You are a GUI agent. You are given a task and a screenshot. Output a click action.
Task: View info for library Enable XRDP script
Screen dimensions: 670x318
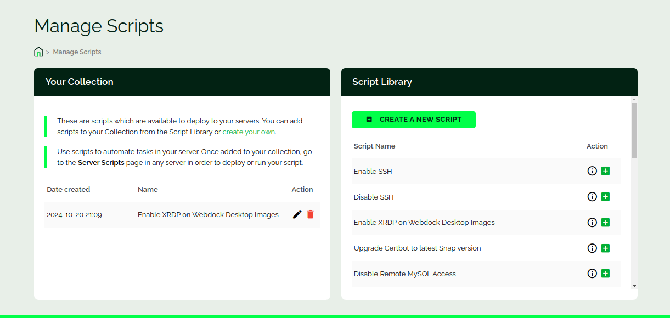[x=592, y=223]
